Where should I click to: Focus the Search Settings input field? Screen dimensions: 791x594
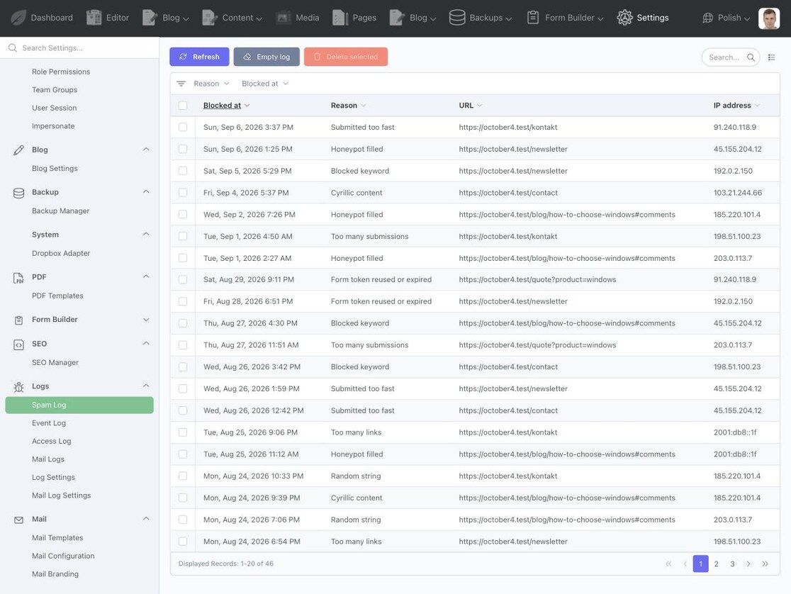point(79,48)
